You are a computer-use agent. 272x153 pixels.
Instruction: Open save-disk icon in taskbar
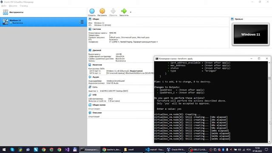[x=75, y=150]
